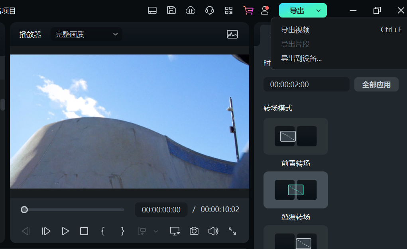Image resolution: width=407 pixels, height=249 pixels.
Task: Click the render preview graph icon
Action: click(232, 35)
